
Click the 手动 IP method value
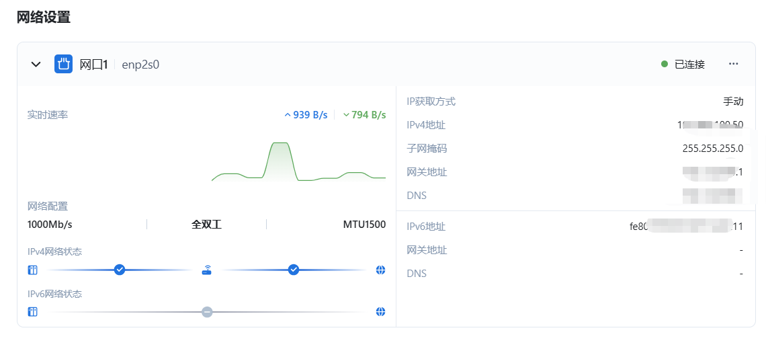[733, 102]
